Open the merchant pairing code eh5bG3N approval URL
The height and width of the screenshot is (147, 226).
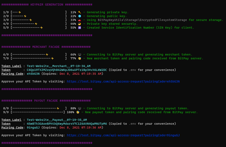(x=123, y=82)
